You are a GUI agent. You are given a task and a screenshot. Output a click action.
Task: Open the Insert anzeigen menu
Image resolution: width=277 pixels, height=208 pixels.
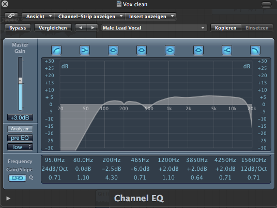click(x=150, y=17)
